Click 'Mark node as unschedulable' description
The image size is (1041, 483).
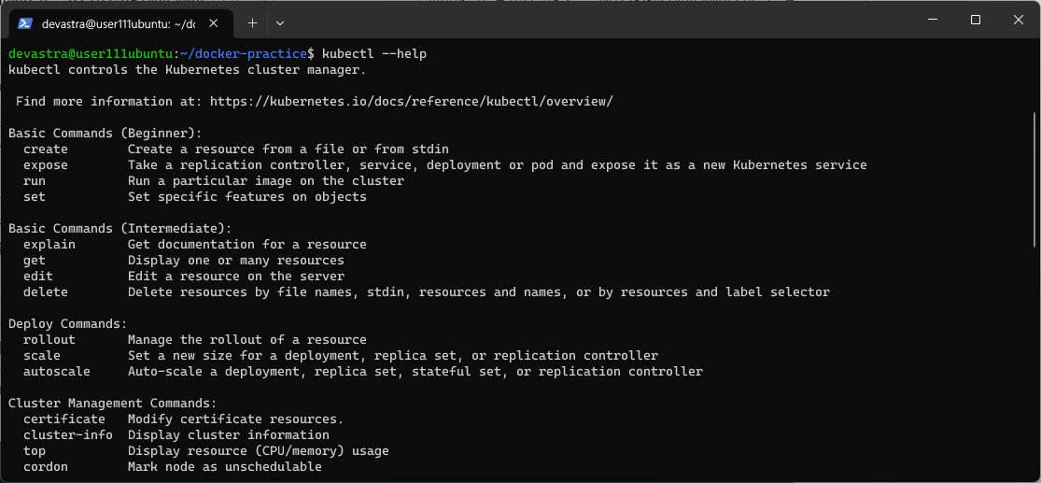[x=225, y=467]
